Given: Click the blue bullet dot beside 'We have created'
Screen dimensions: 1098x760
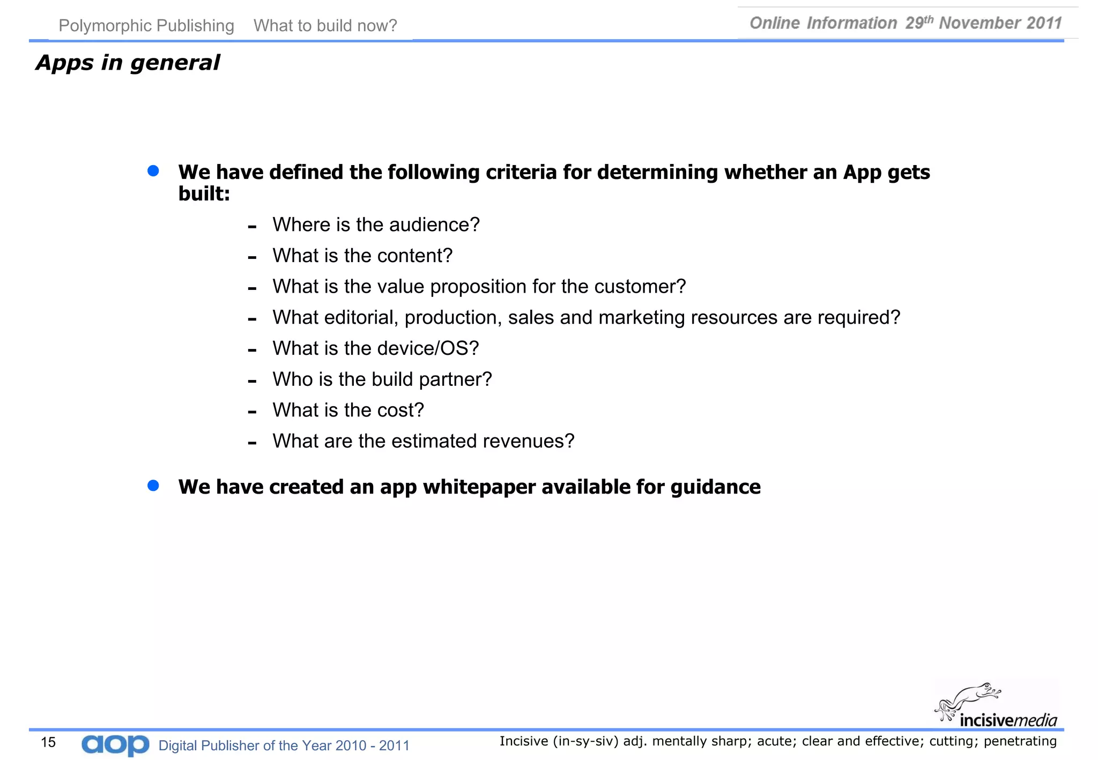Looking at the screenshot, I should click(x=153, y=485).
